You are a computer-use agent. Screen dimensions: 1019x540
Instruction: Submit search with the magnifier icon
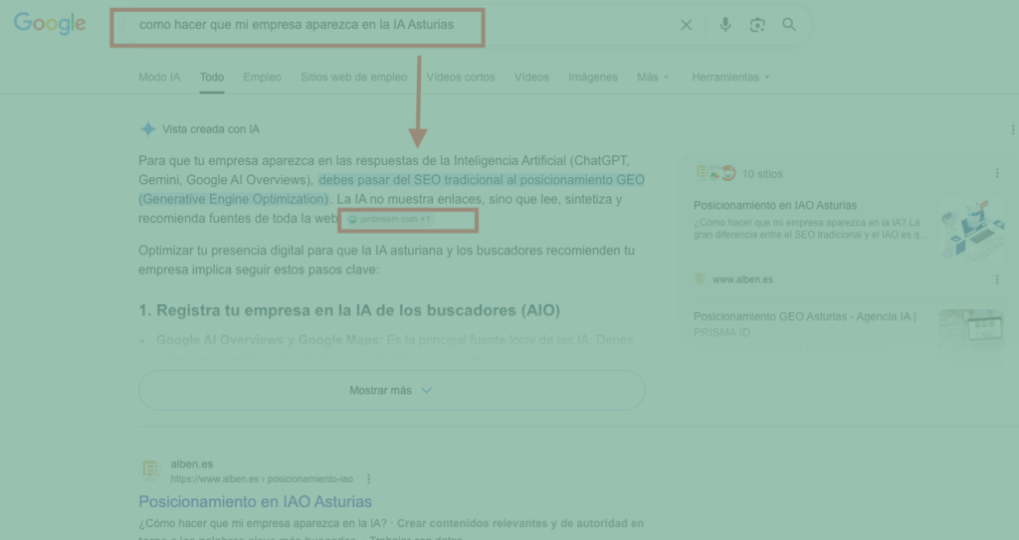point(789,25)
